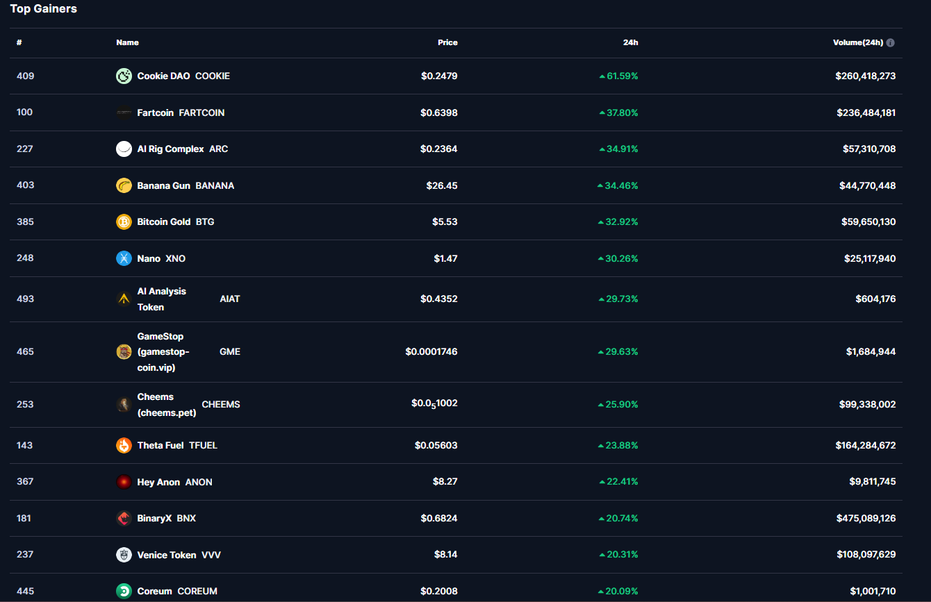Click the 61.59% gain value
The height and width of the screenshot is (602, 931).
tap(619, 76)
